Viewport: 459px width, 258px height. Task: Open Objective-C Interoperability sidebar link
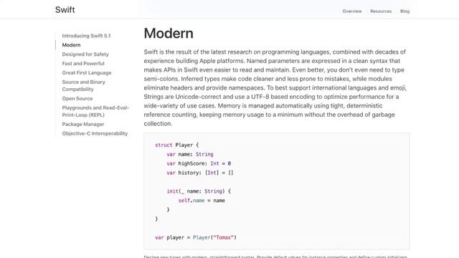click(95, 133)
